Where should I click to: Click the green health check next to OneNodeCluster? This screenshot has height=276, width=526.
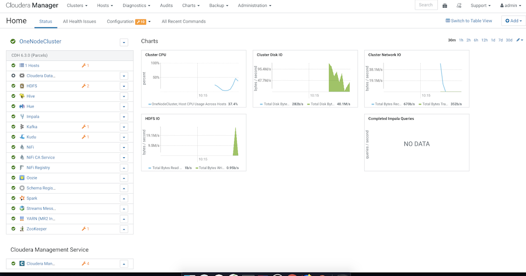click(13, 41)
